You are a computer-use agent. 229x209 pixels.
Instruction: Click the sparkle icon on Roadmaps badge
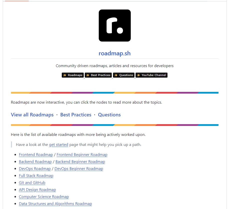pyautogui.click(x=64, y=75)
